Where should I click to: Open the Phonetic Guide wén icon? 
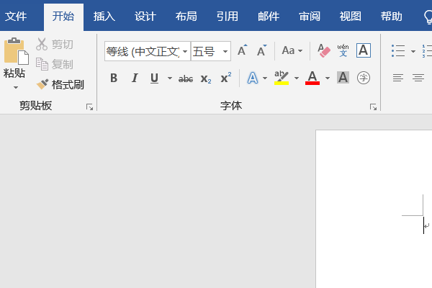(x=343, y=50)
